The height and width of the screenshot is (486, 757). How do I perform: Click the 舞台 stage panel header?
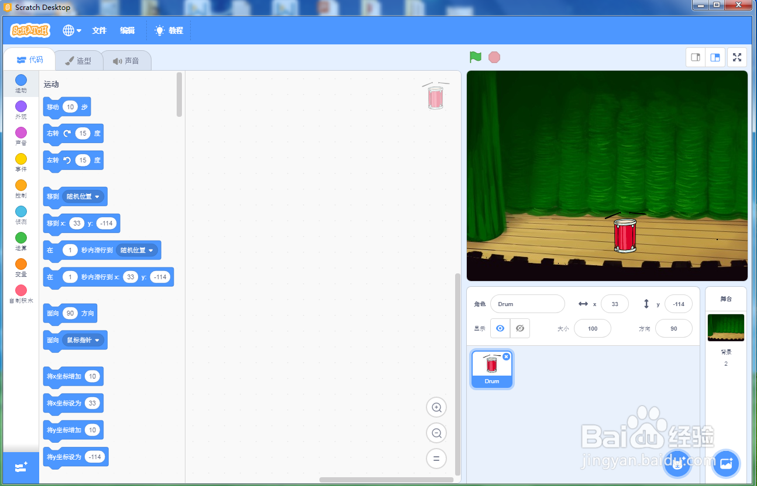pos(726,298)
